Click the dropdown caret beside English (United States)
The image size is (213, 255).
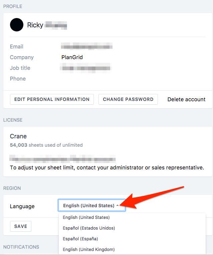[118, 206]
